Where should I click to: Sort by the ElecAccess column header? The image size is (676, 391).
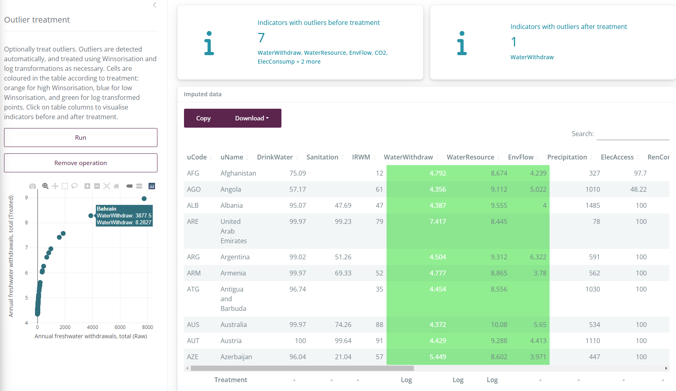[620, 157]
